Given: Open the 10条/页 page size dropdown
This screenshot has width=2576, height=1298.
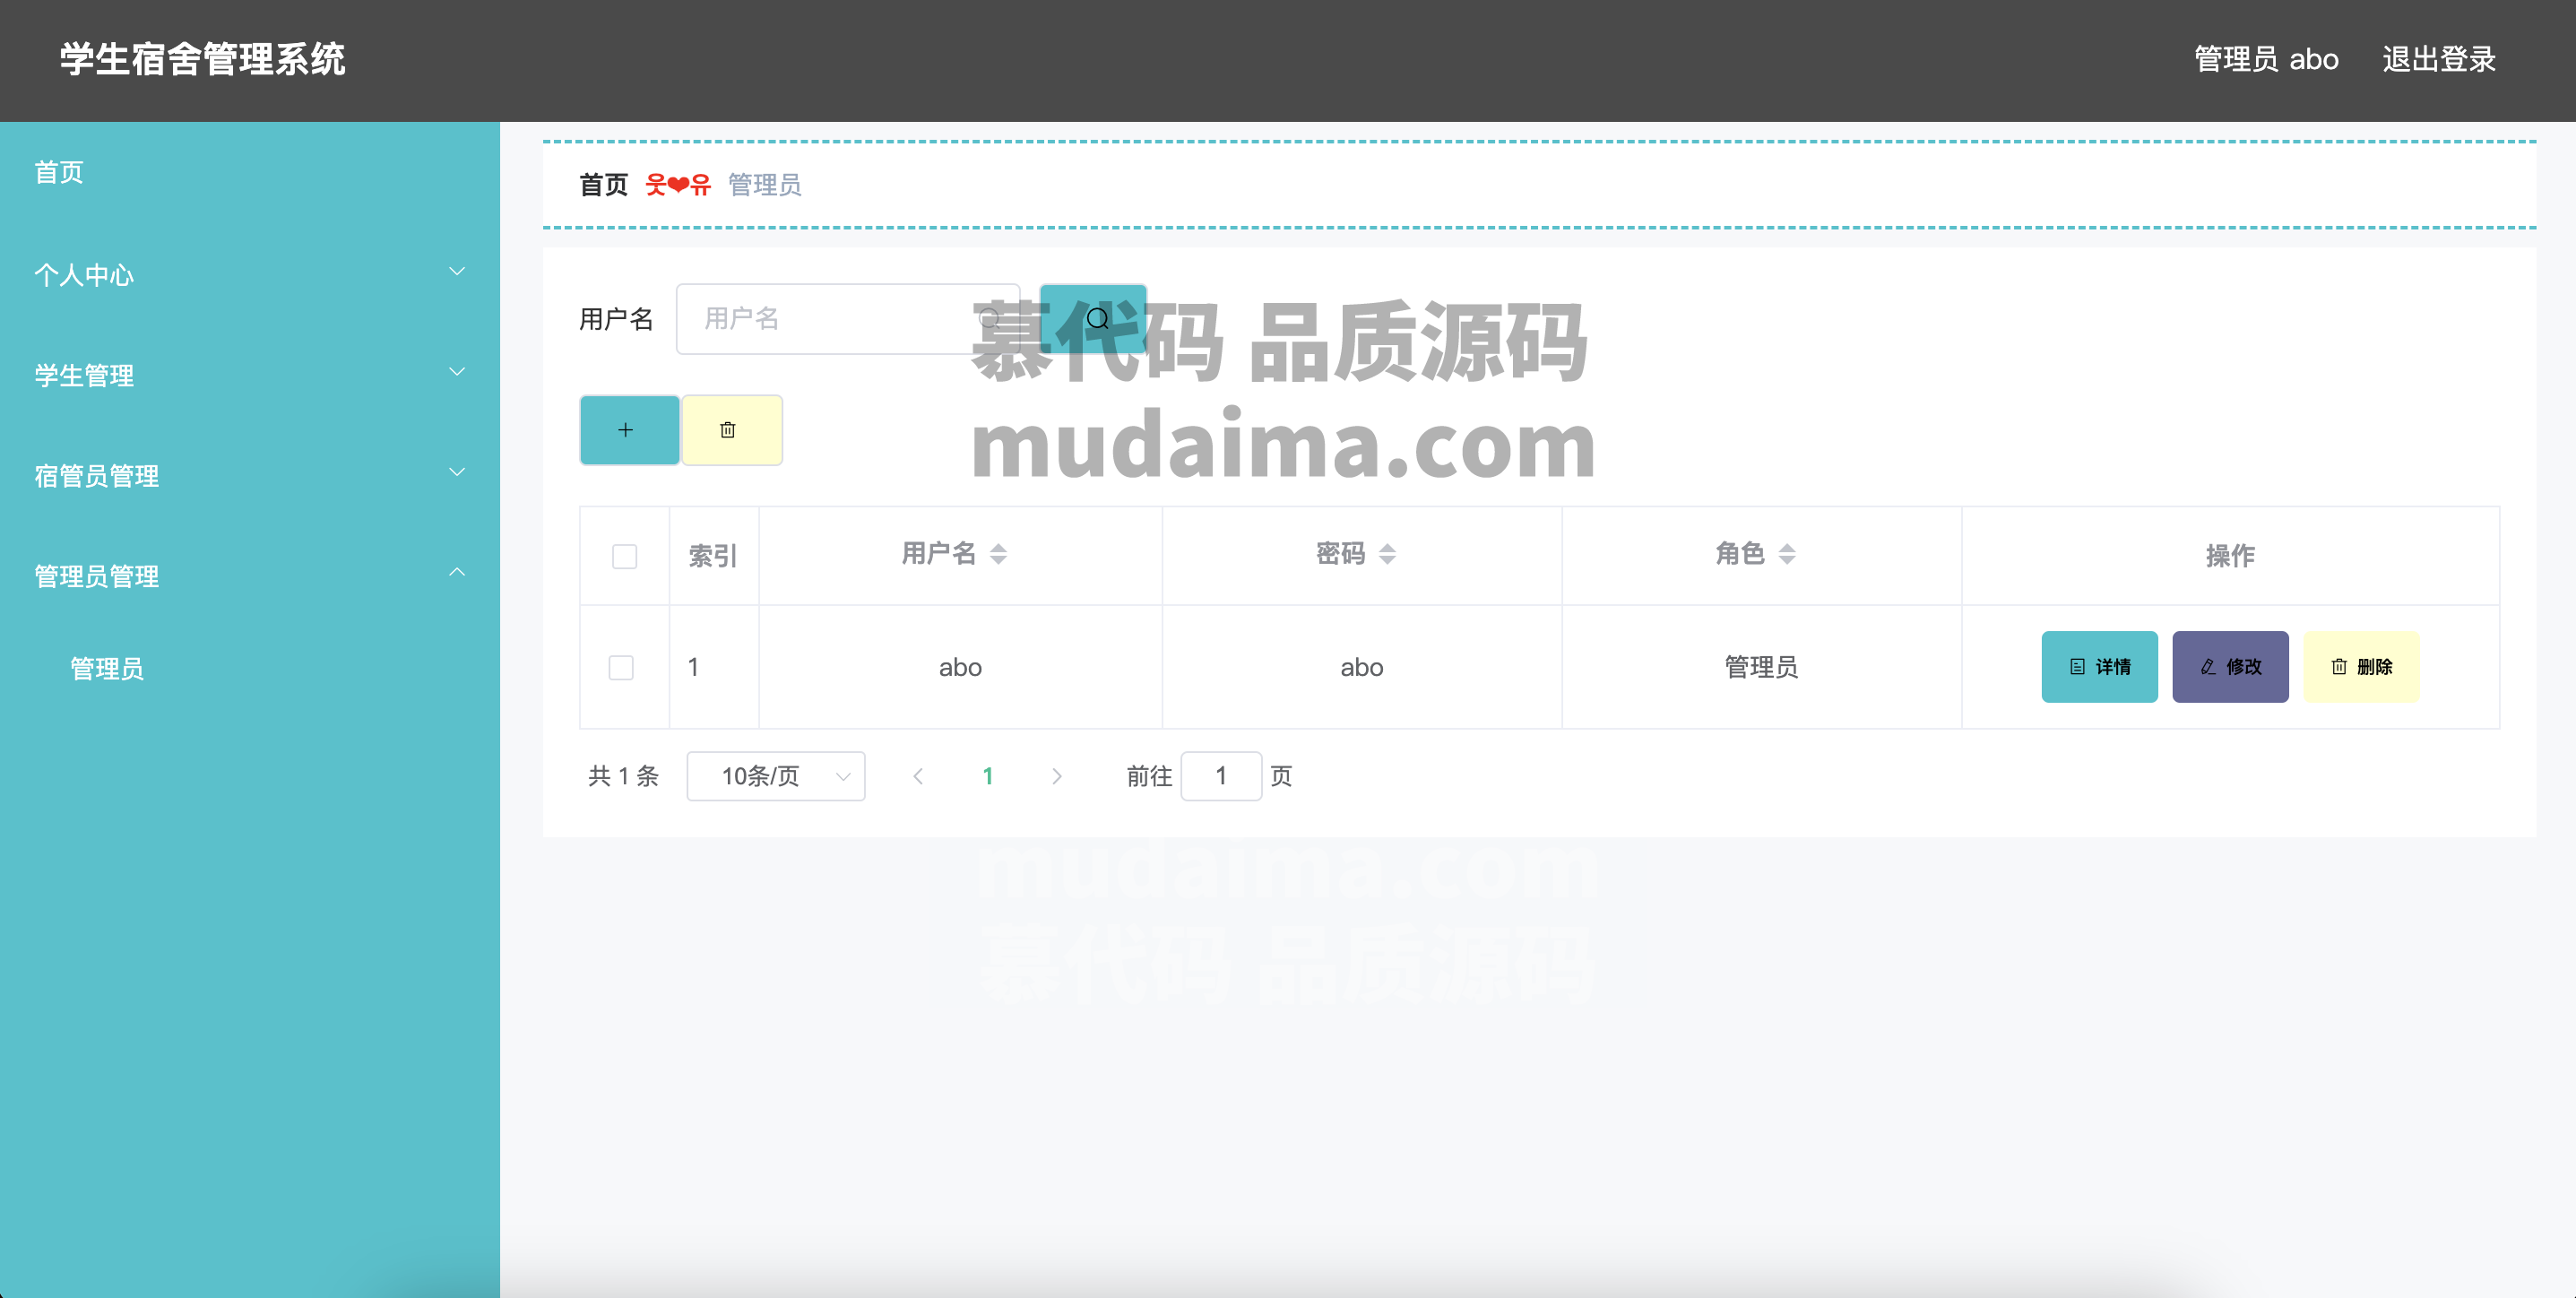Looking at the screenshot, I should tap(776, 776).
